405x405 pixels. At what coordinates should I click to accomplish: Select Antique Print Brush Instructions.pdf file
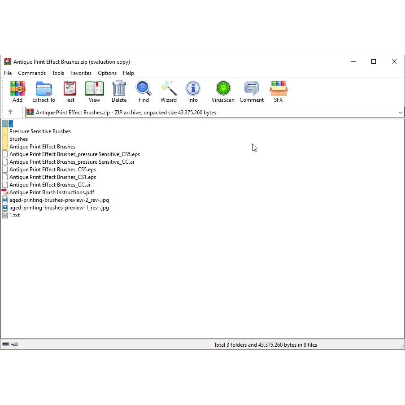pos(52,192)
